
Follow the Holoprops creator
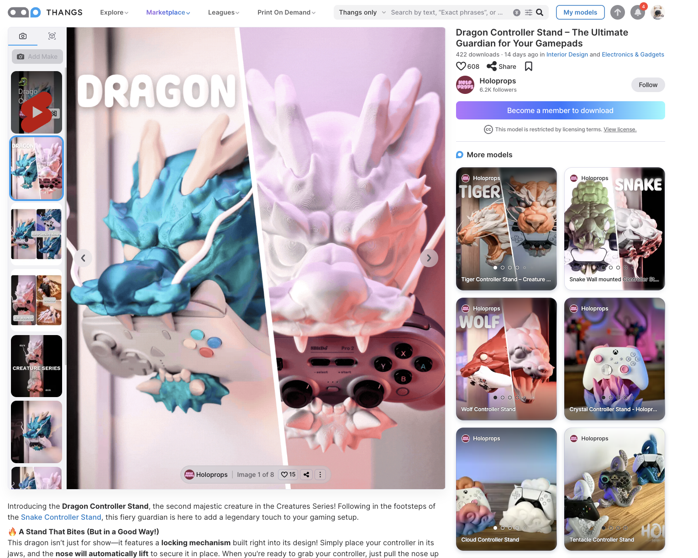click(648, 85)
